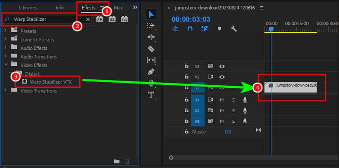The image size is (339, 168).
Task: Clear the Warp Stabilizer search text
Action: coord(88,19)
